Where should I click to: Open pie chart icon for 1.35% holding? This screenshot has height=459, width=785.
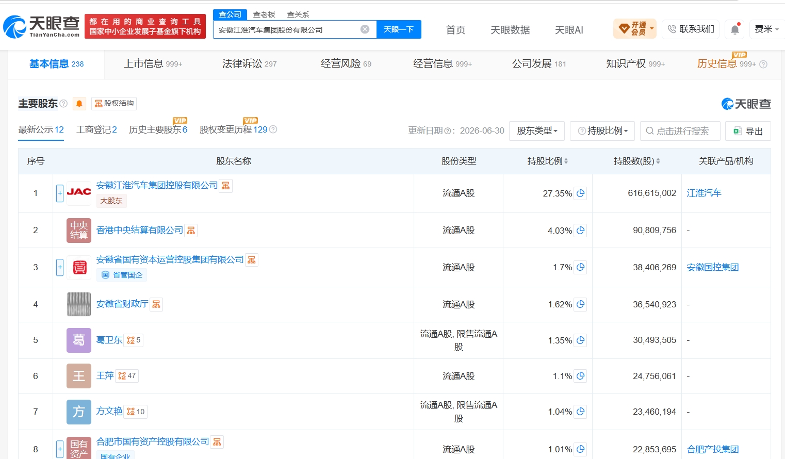coord(581,340)
